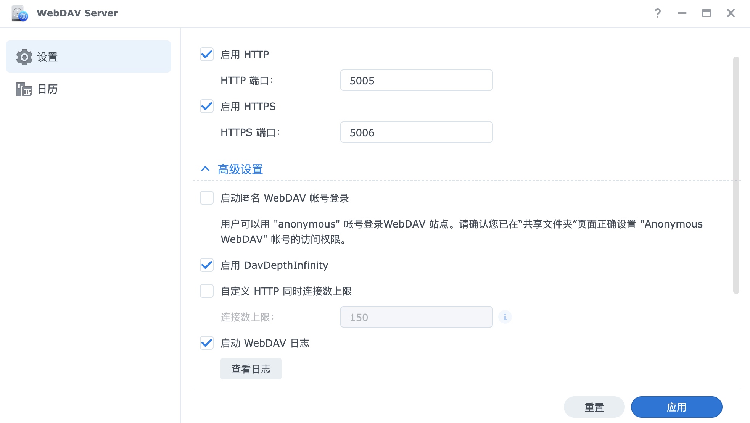This screenshot has height=423, width=750.
Task: Select the 设置 sidebar item
Action: 89,57
